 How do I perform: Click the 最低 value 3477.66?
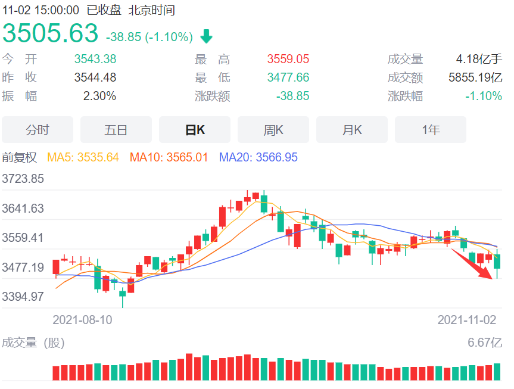coord(288,77)
